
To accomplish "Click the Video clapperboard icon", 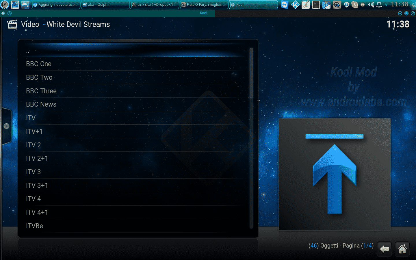I will (12, 24).
